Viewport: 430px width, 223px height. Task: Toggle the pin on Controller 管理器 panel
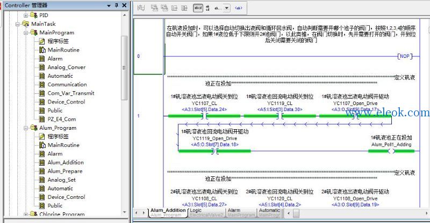point(117,5)
